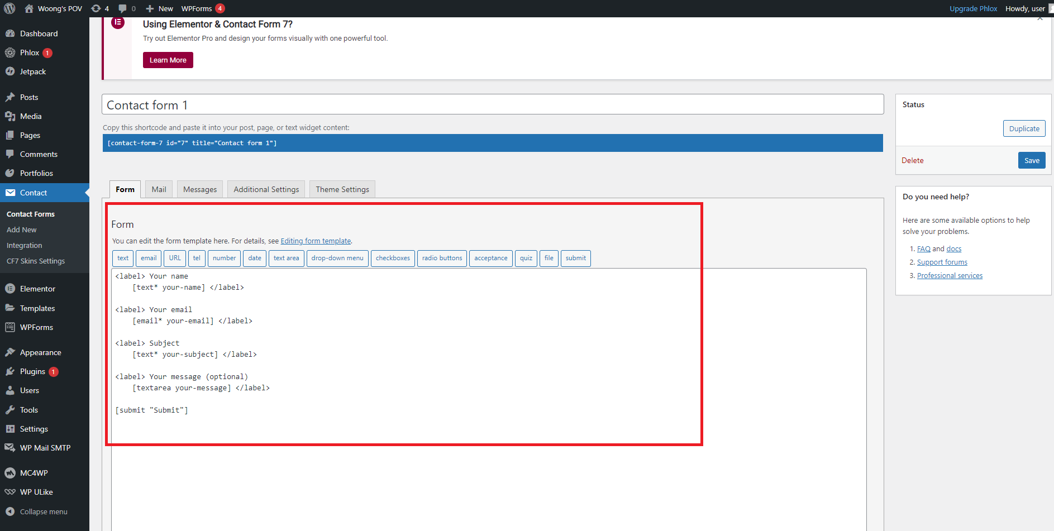Click the Plugins plug icon

(x=10, y=371)
